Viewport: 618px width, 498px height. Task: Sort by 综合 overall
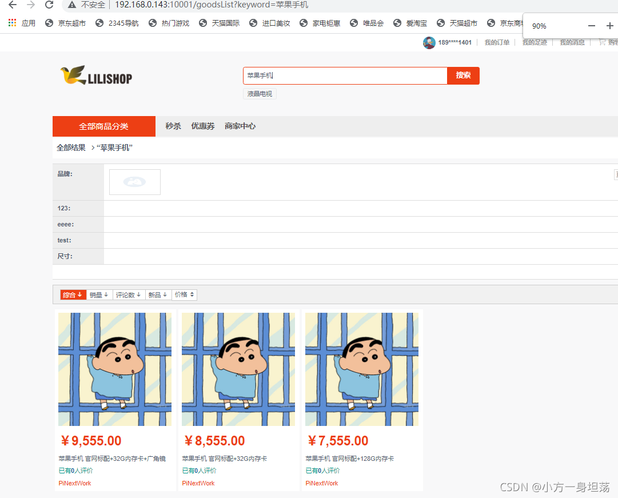[73, 295]
